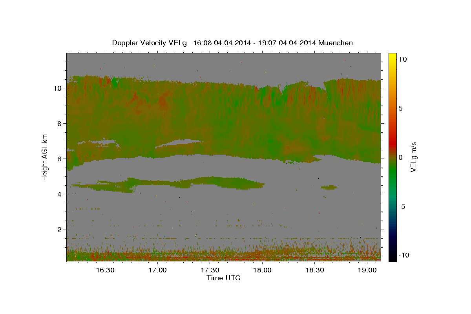
Task: Click the 19:00 time tick label
Action: (x=367, y=270)
